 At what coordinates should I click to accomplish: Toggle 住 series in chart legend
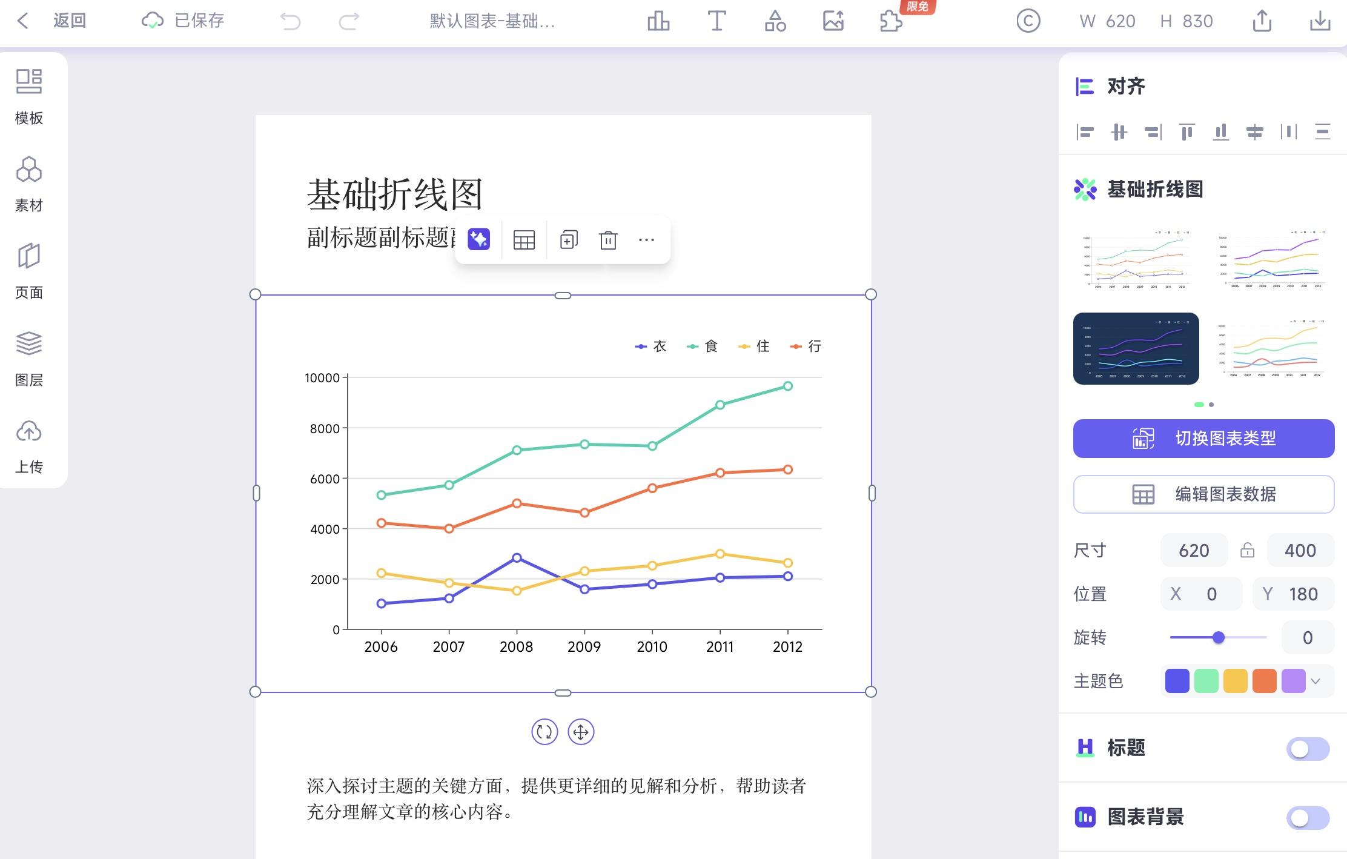click(x=754, y=346)
